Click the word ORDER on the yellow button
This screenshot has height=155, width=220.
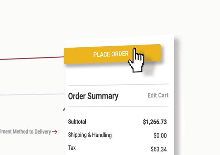click(x=119, y=54)
